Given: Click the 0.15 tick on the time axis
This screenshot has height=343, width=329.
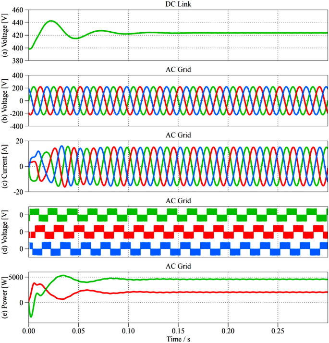Looking at the screenshot, I should coord(178,331).
